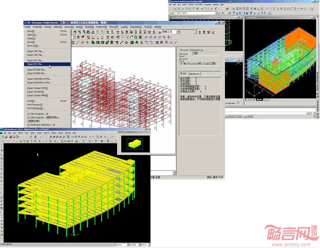
Task: Click the up arrow story icon in ETABS
Action: 90,137
